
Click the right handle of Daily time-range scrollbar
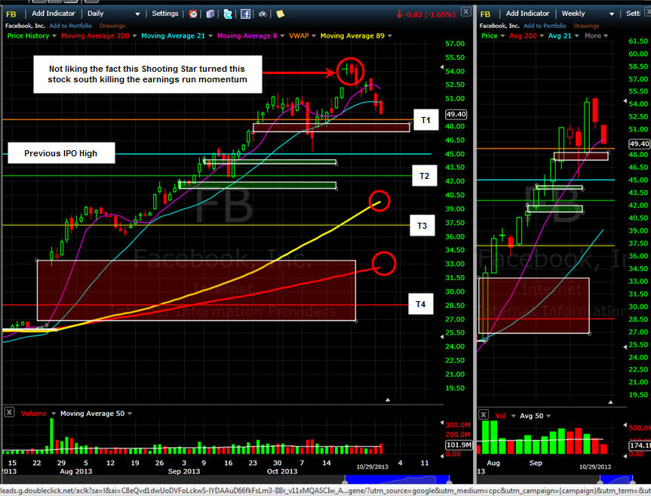pos(450,482)
